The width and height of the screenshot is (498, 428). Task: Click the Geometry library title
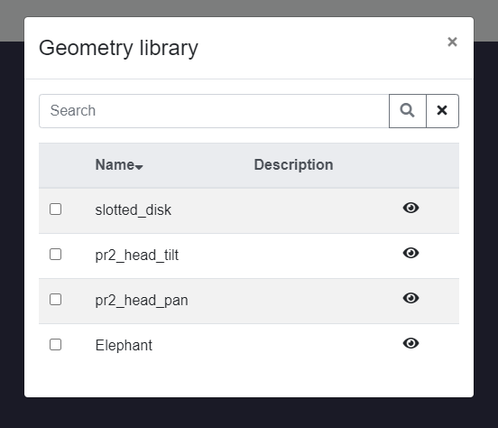[x=118, y=48]
